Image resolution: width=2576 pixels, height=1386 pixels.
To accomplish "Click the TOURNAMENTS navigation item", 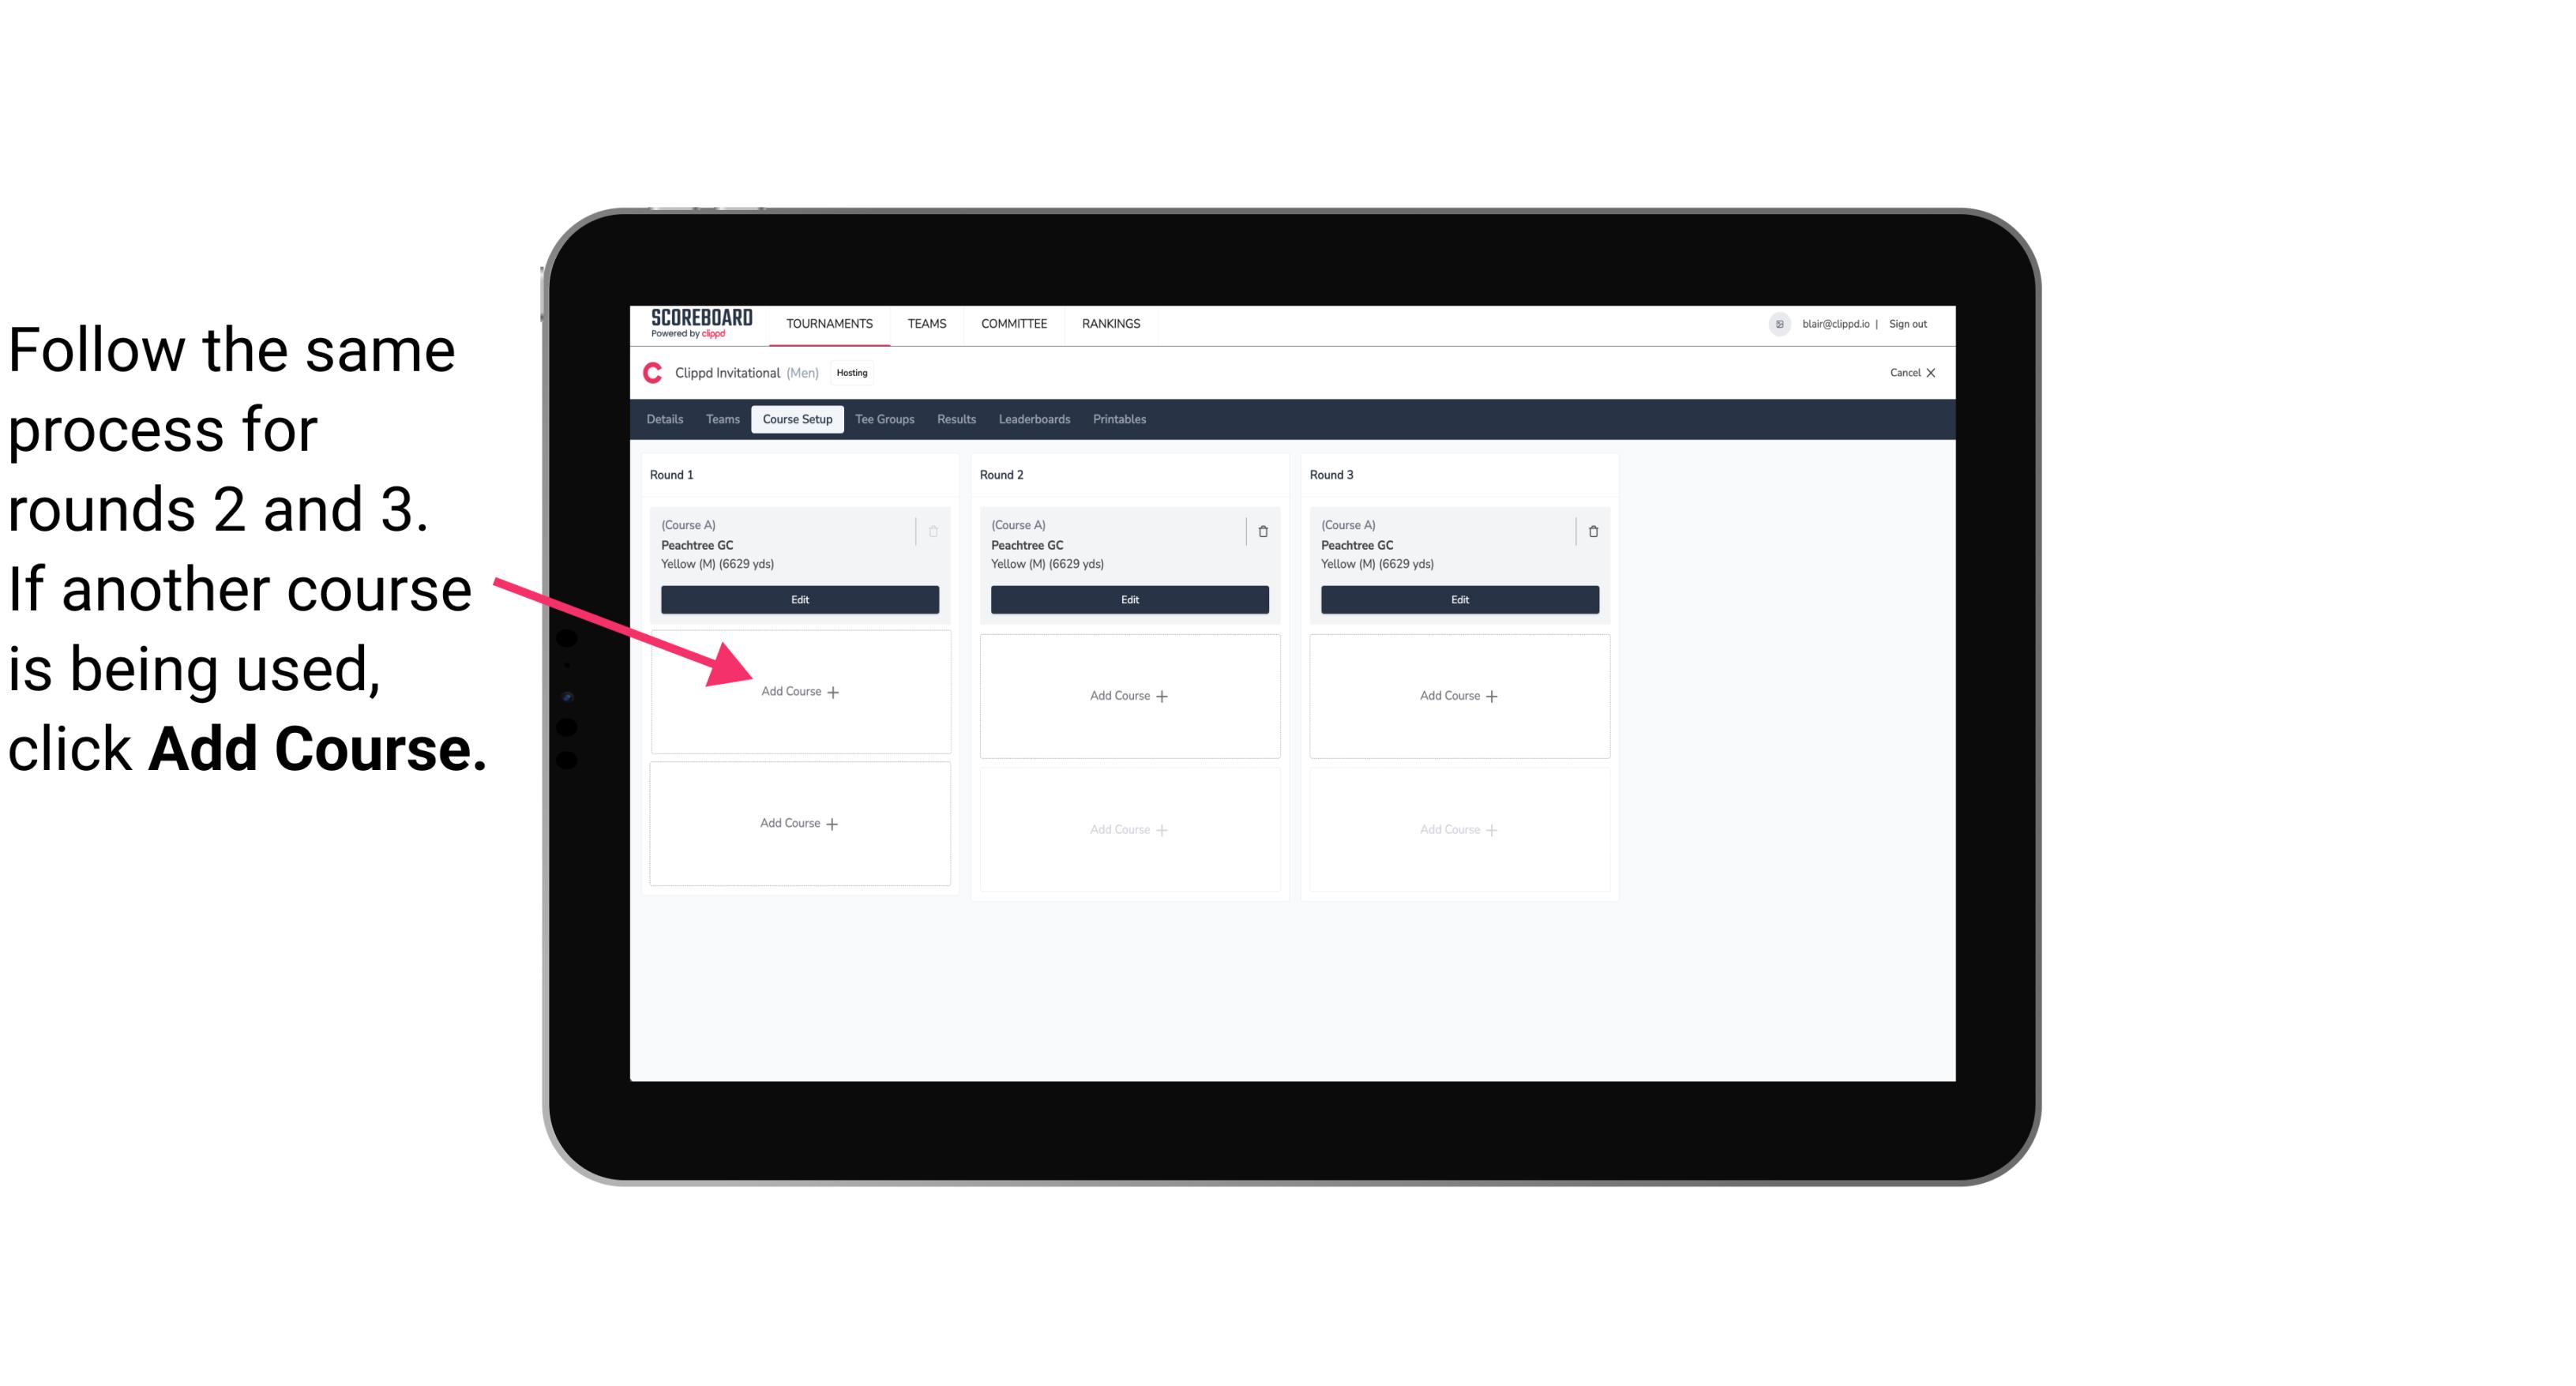I will [831, 322].
